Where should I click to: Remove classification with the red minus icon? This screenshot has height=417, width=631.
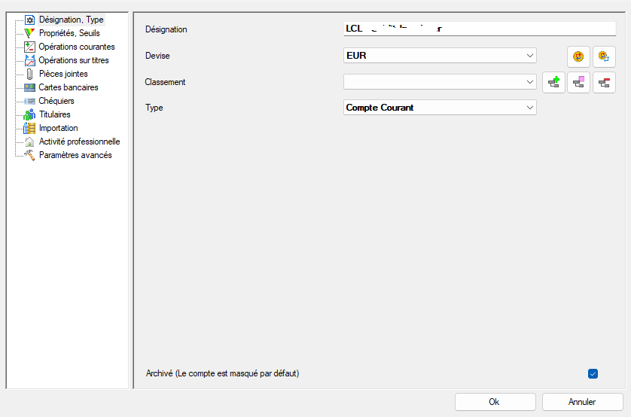click(604, 83)
